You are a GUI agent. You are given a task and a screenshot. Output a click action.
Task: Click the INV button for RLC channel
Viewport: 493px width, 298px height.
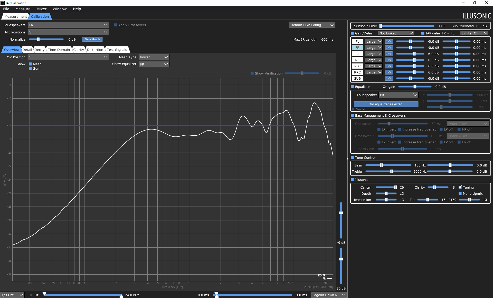click(x=388, y=66)
